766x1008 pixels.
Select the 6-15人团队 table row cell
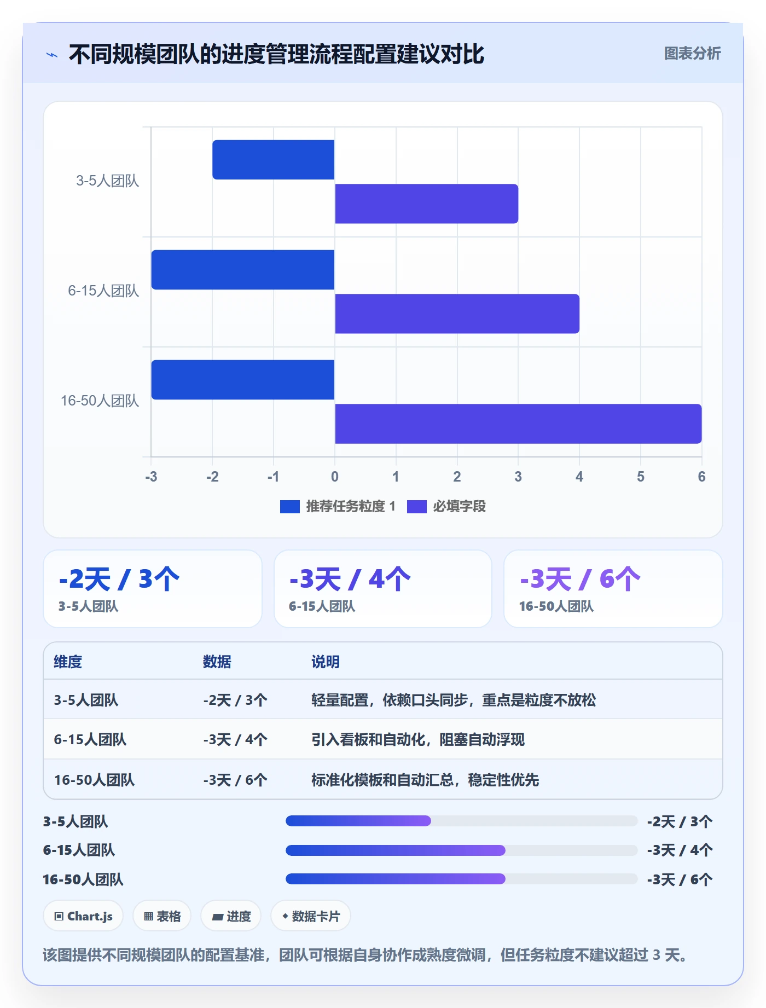[x=90, y=739]
